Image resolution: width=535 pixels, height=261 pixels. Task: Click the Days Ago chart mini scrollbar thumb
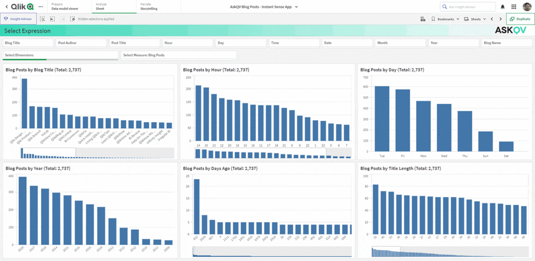[193, 251]
